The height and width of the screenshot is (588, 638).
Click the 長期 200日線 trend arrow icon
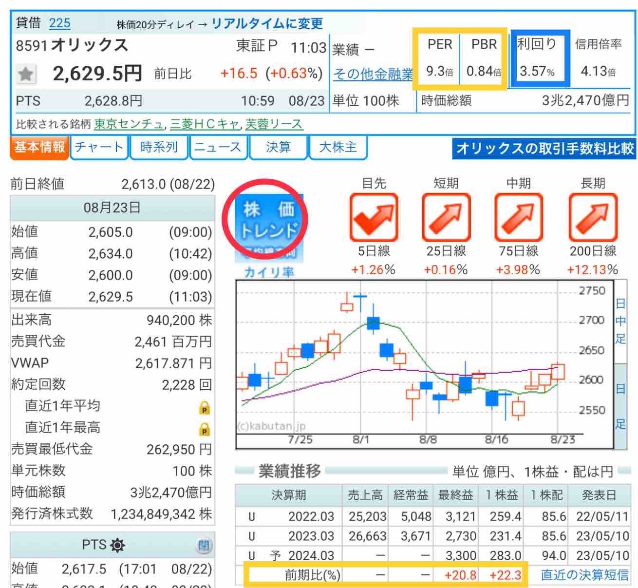[593, 217]
